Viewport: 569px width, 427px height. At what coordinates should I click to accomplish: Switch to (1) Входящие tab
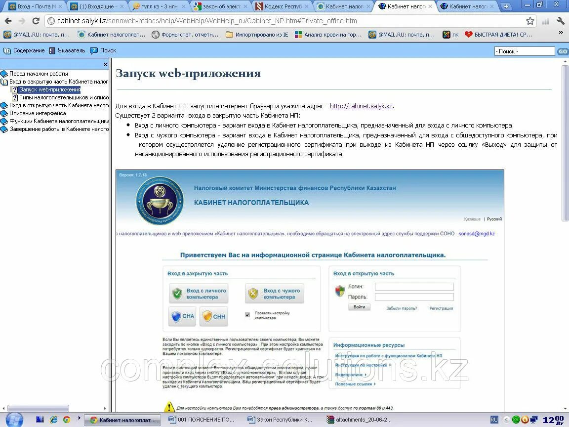[97, 6]
